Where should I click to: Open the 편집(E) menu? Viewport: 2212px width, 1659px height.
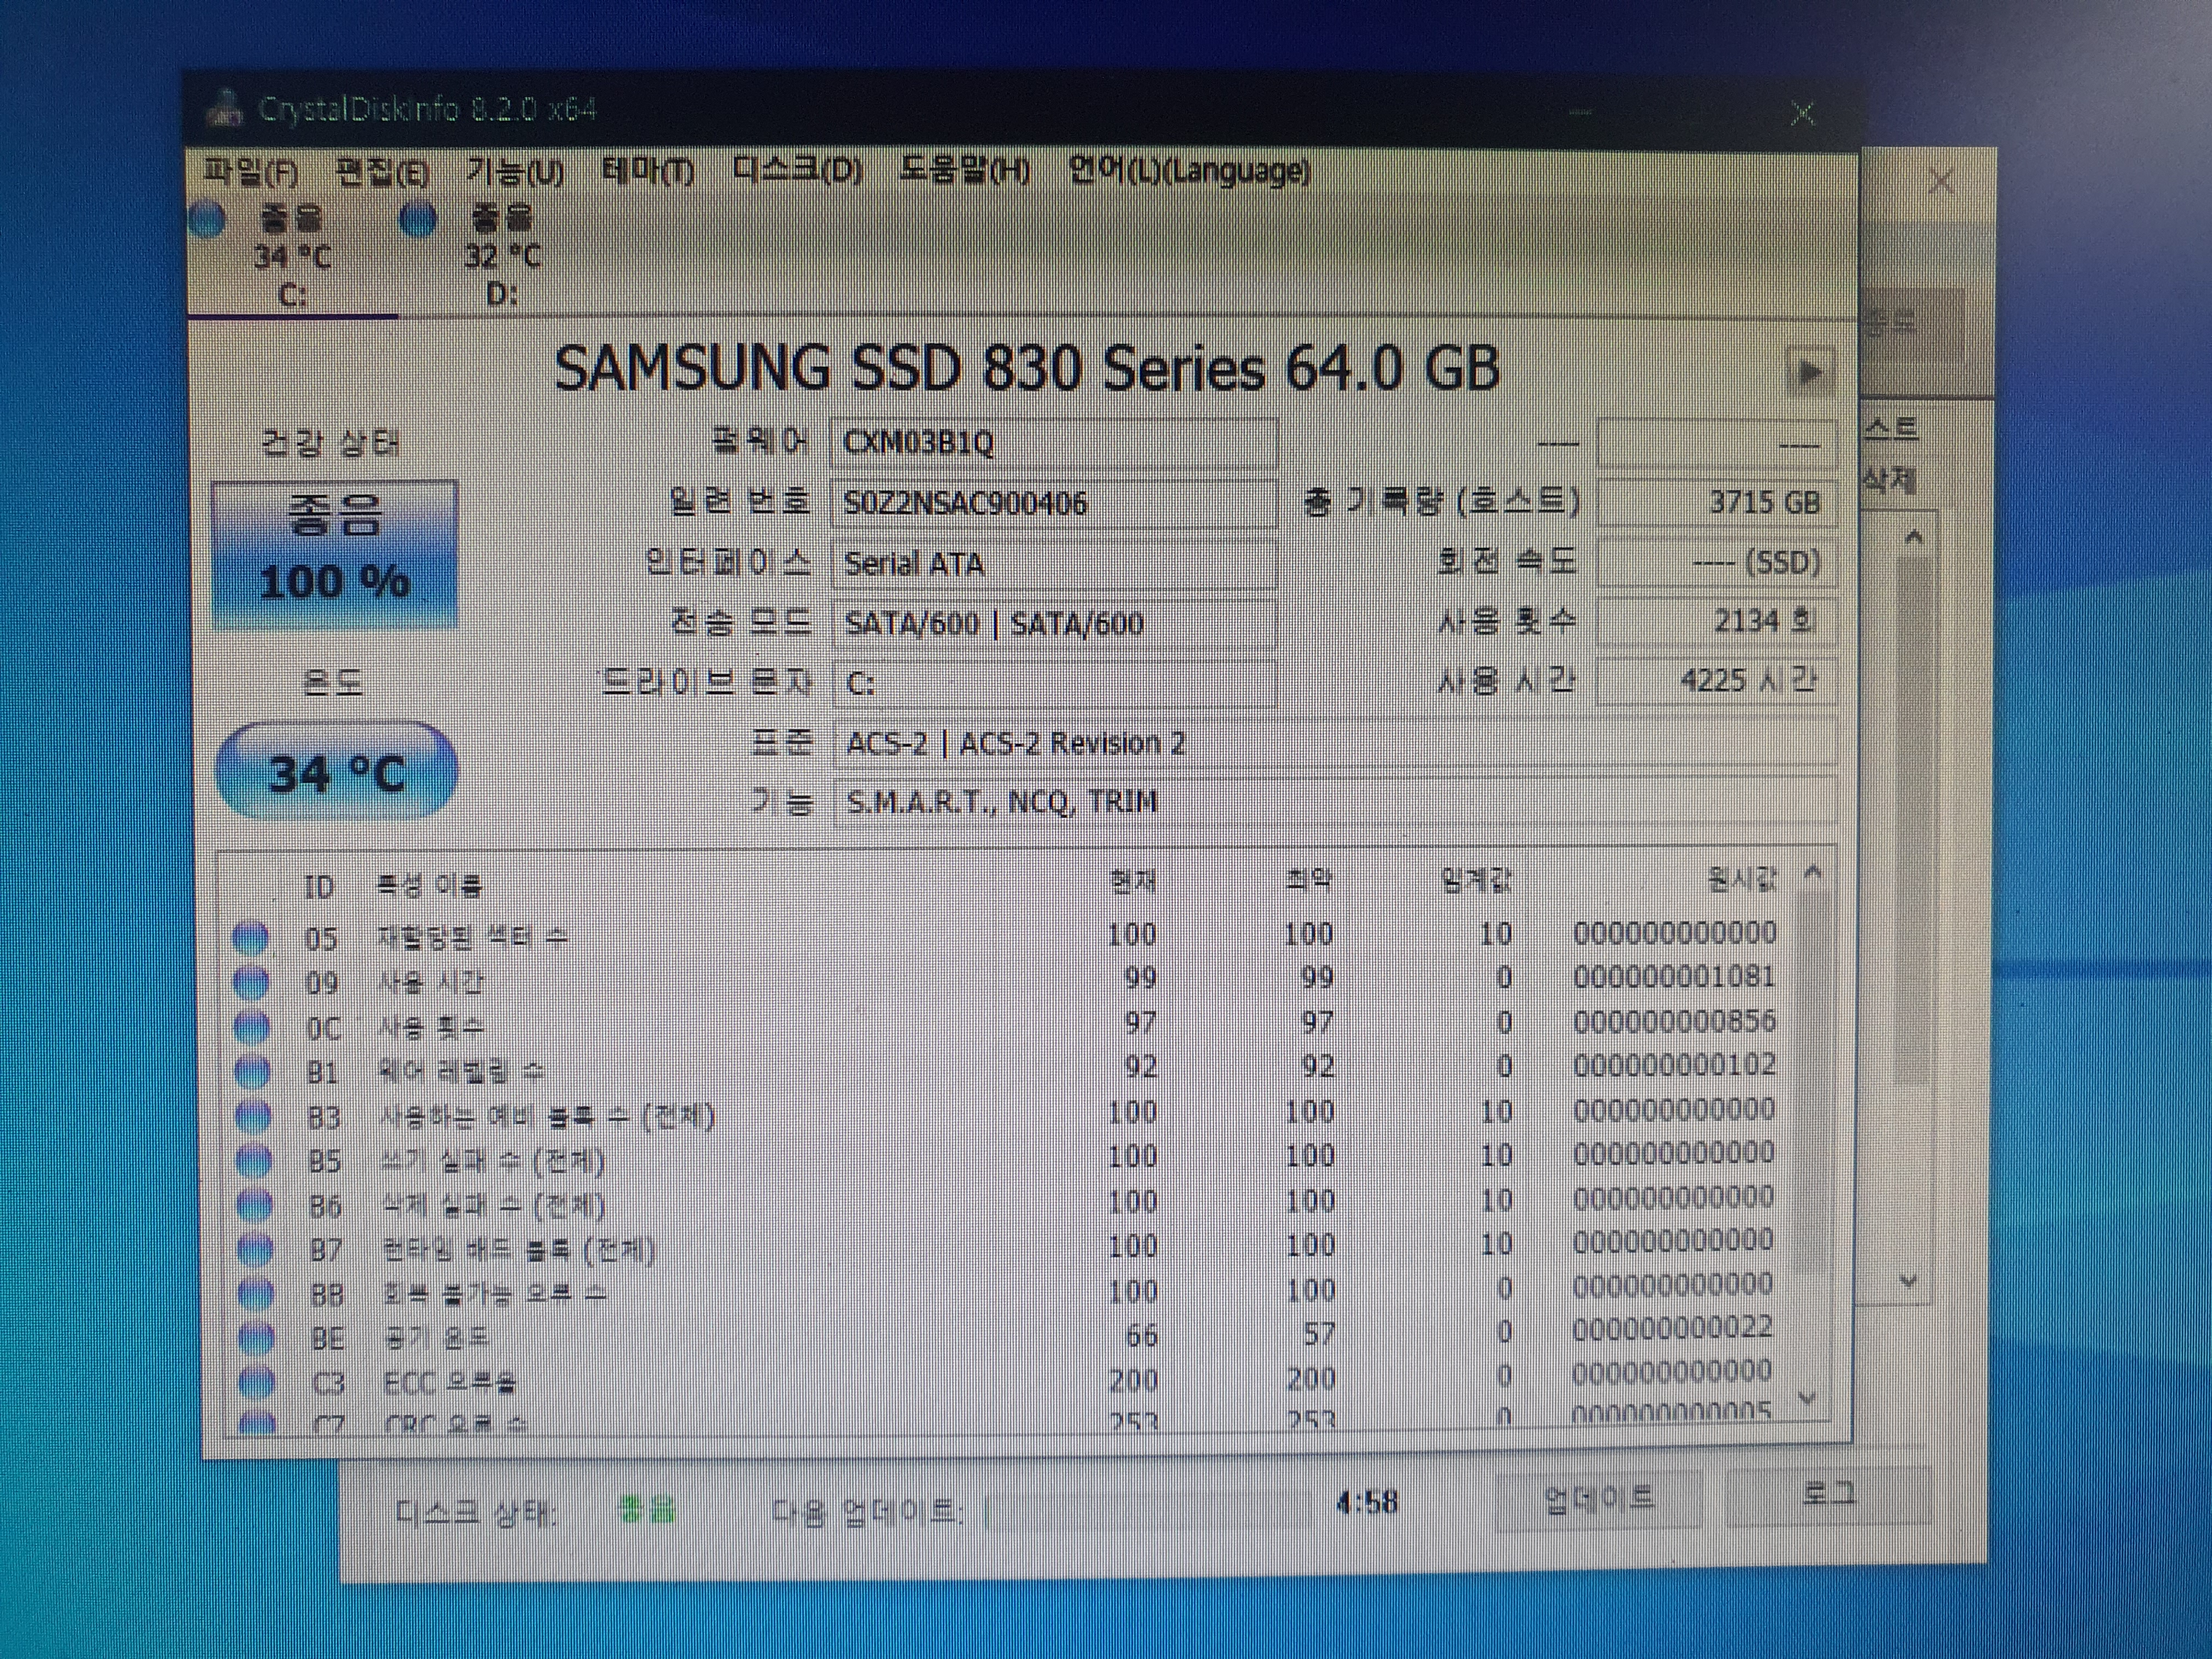(383, 172)
